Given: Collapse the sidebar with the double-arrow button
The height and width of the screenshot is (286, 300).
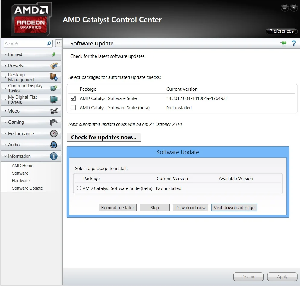Looking at the screenshot, I should (x=58, y=43).
